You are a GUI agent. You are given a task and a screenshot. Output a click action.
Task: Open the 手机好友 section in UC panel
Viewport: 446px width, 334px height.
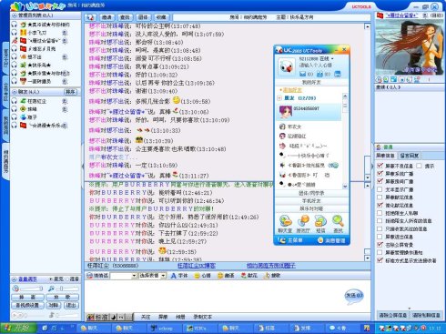[311, 201]
